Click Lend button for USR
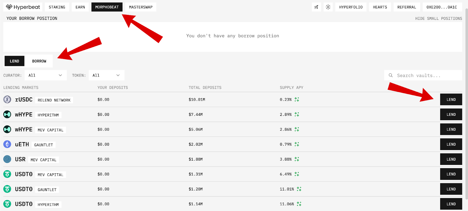Viewport: 468px width, 211px height. [x=451, y=159]
